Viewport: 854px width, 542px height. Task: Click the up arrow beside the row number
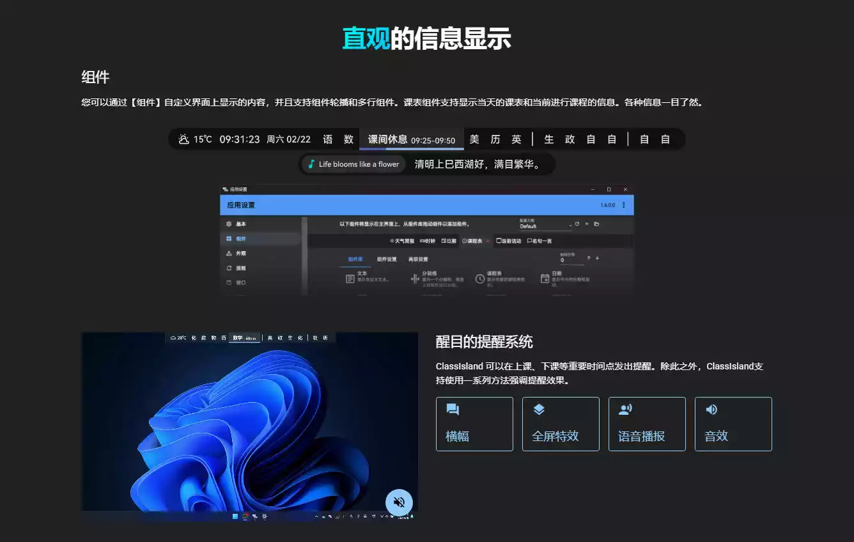click(589, 258)
